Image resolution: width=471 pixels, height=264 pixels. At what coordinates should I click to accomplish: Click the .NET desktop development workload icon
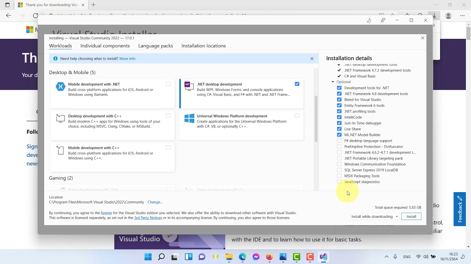click(189, 87)
